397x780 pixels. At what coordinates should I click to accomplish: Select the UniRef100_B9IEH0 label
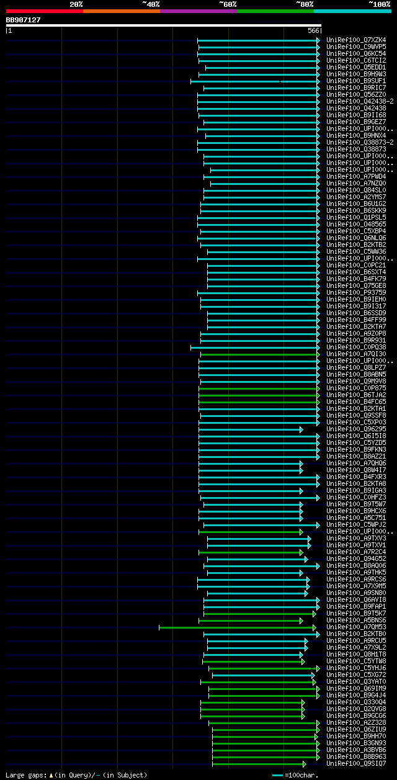(356, 300)
